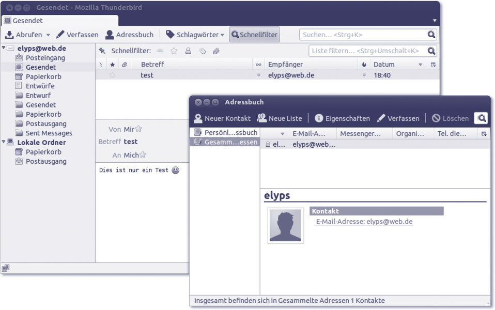
Task: Open Eigenschaften of the selected contact
Action: click(342, 118)
